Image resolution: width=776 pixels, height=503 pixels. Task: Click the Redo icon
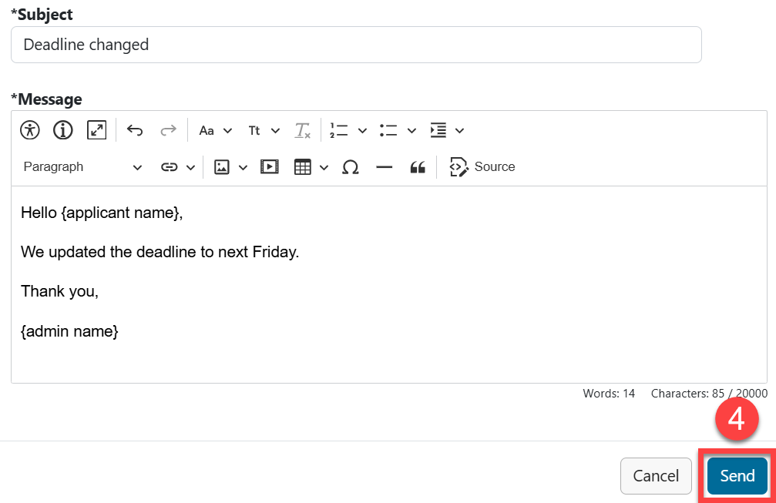click(x=168, y=129)
